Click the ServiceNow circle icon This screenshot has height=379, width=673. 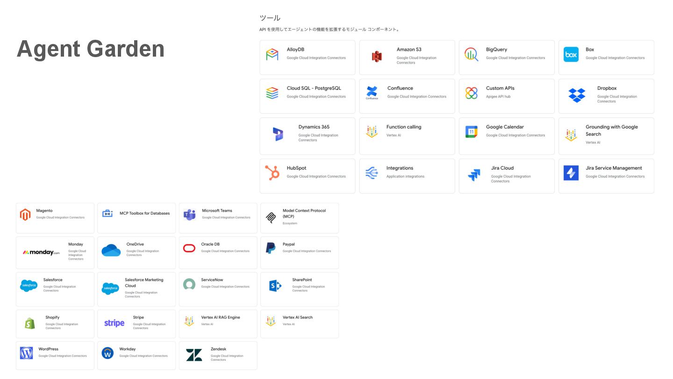coord(189,284)
